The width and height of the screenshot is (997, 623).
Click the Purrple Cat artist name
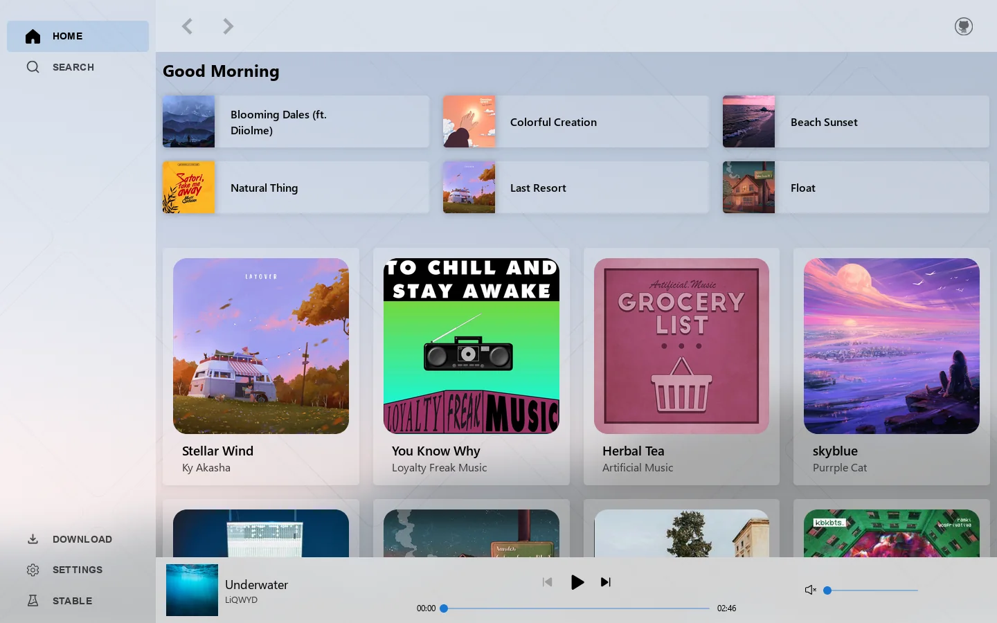click(840, 468)
